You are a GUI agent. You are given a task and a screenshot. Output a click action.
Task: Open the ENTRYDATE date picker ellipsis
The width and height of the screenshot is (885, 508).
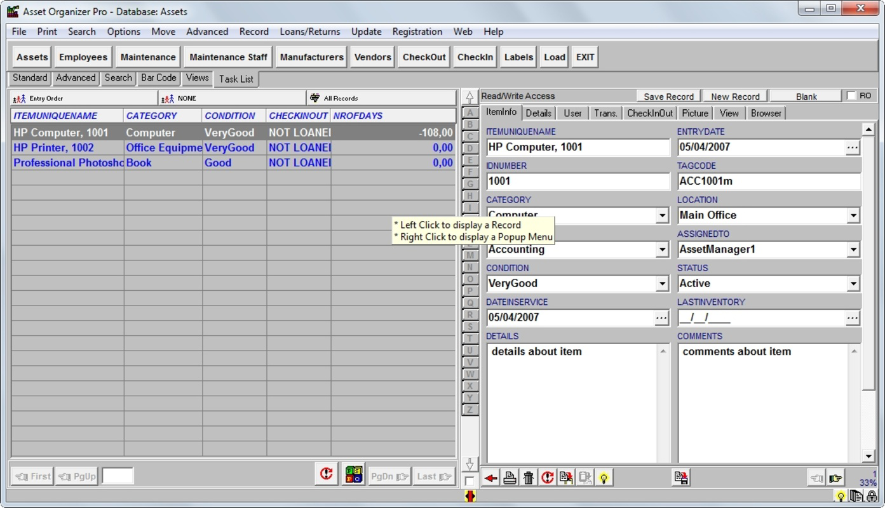(x=853, y=147)
